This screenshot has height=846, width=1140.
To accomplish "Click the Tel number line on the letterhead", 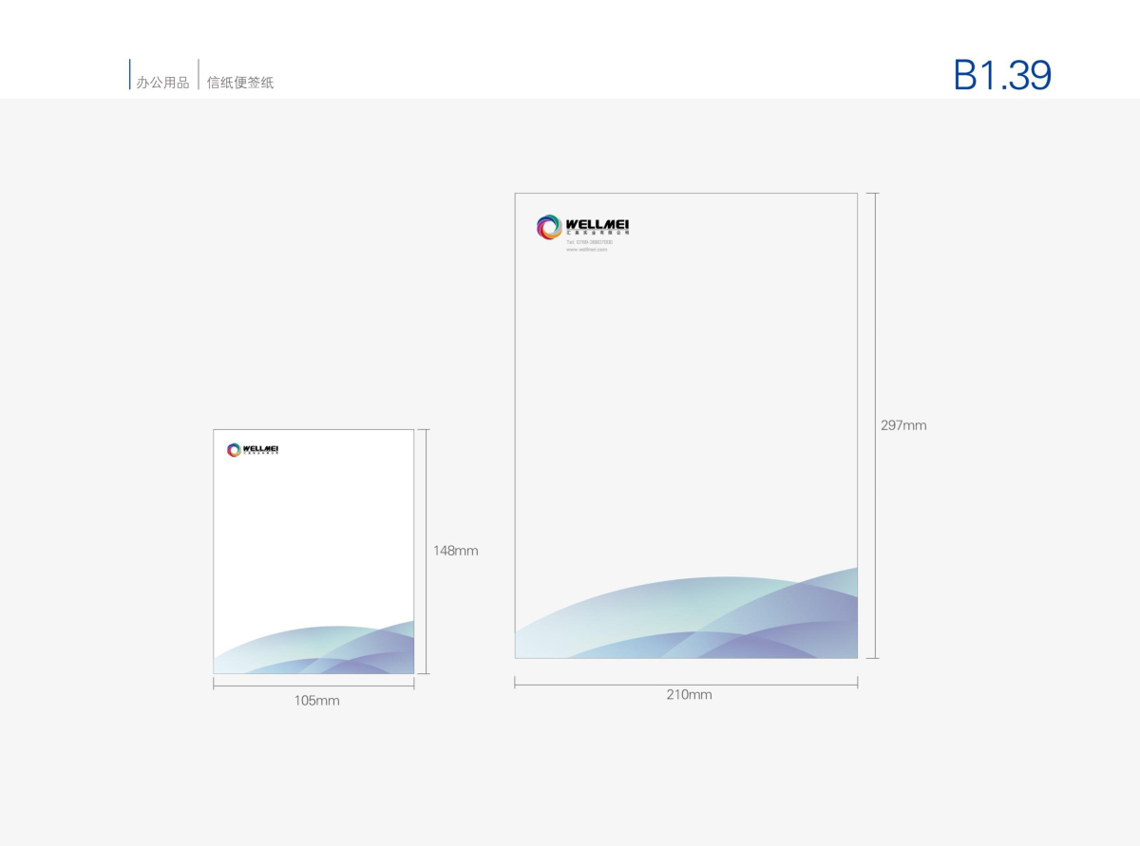I will [x=589, y=242].
